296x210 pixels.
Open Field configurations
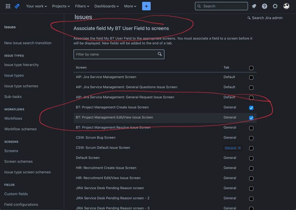click(21, 205)
